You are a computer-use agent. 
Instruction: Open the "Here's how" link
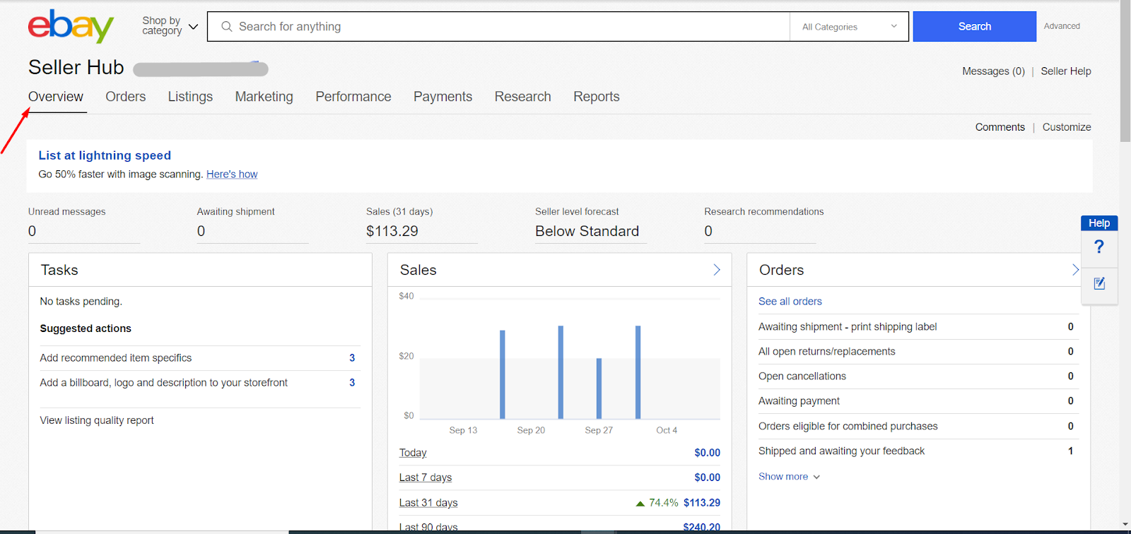(232, 174)
